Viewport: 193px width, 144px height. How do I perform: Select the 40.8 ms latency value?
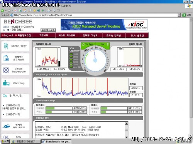pos(136,88)
